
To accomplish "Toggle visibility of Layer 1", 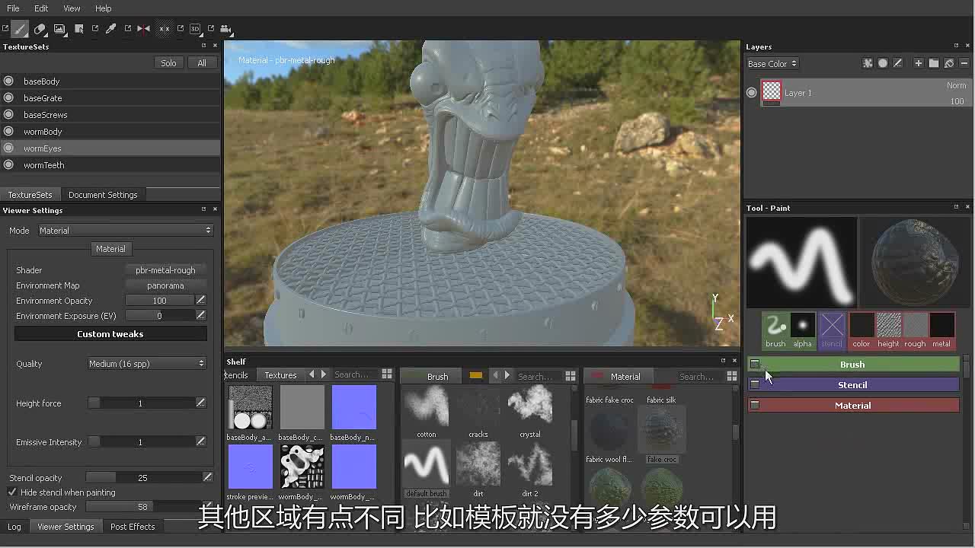I will [752, 93].
